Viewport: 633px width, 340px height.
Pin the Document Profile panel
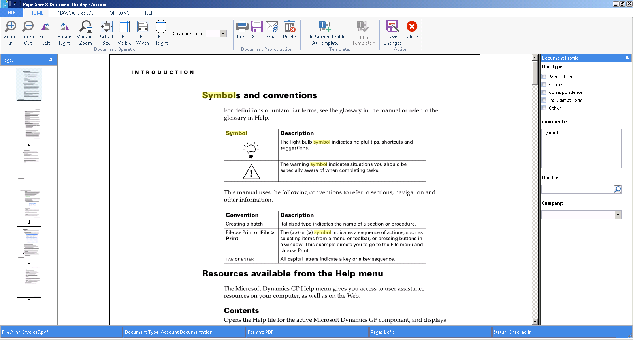point(627,58)
